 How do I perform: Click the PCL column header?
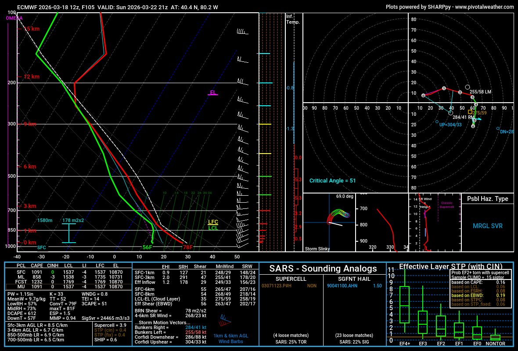(x=21, y=265)
